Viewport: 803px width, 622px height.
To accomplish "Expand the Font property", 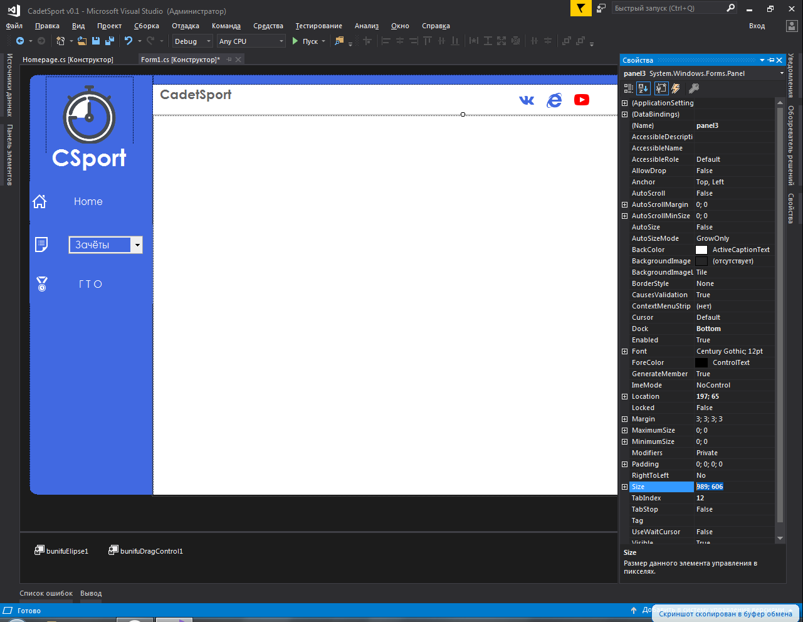I will pos(624,351).
